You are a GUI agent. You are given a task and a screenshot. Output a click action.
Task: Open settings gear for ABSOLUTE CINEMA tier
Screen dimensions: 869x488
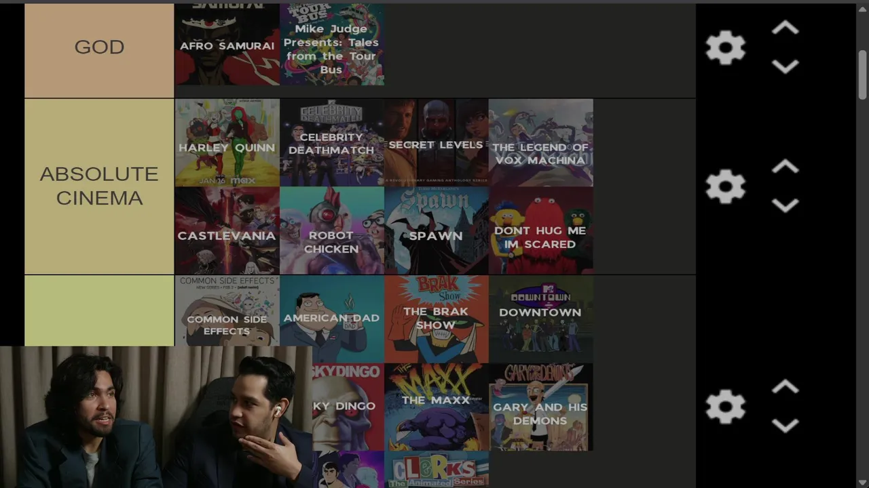pos(725,186)
